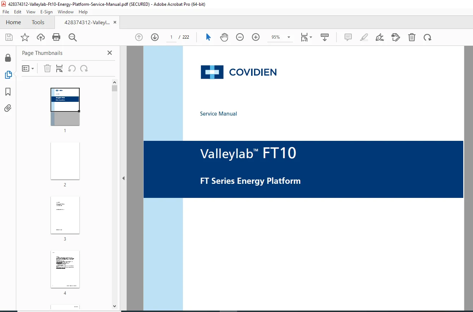Click the Service Manual text on the page

pyautogui.click(x=218, y=114)
